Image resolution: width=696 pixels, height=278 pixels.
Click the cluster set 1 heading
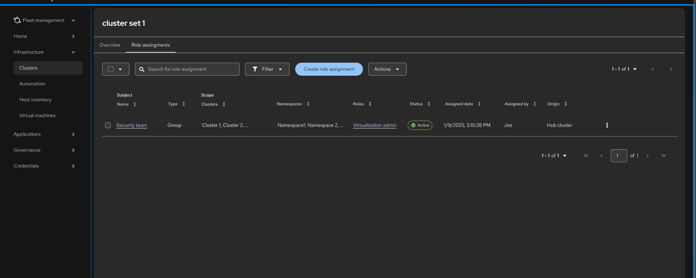(x=124, y=23)
